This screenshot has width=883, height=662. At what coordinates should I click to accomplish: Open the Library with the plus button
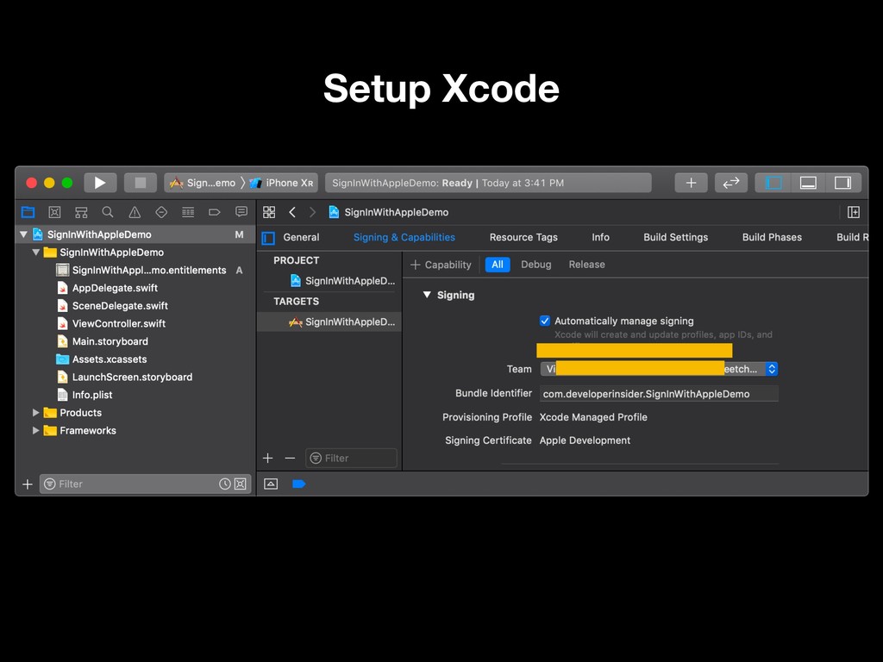691,183
